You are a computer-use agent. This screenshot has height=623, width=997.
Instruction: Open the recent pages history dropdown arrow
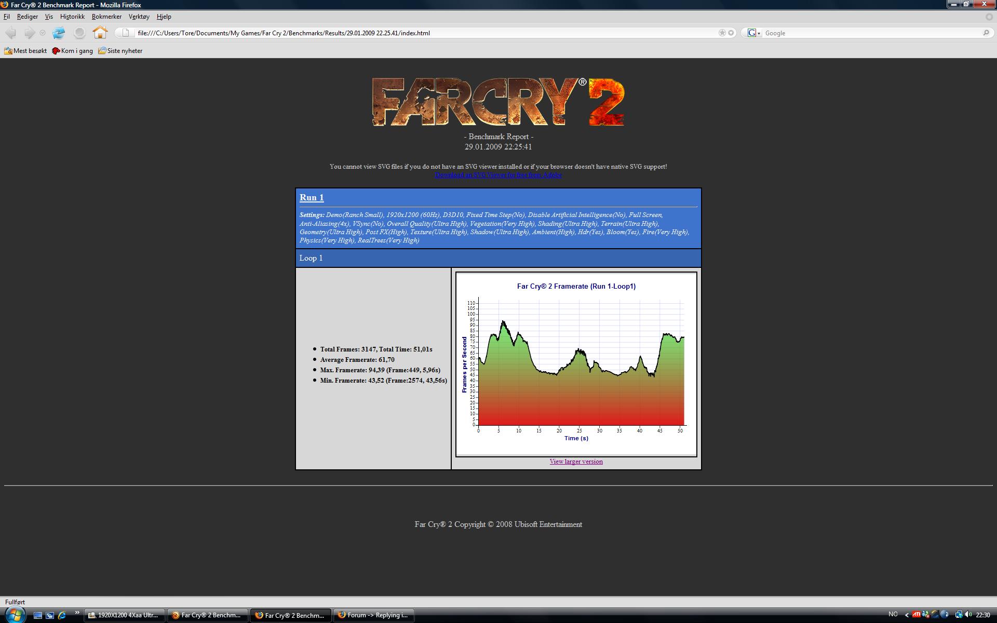(43, 33)
